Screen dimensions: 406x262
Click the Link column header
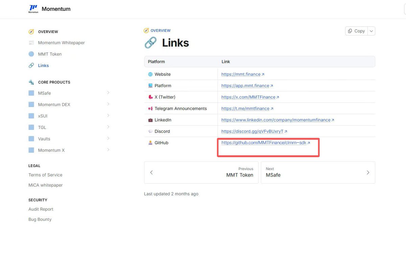click(x=226, y=62)
